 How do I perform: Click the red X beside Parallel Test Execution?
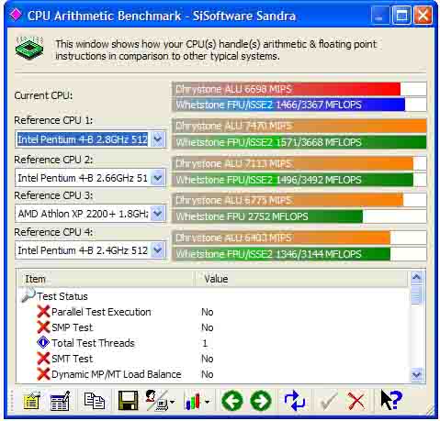coord(43,312)
